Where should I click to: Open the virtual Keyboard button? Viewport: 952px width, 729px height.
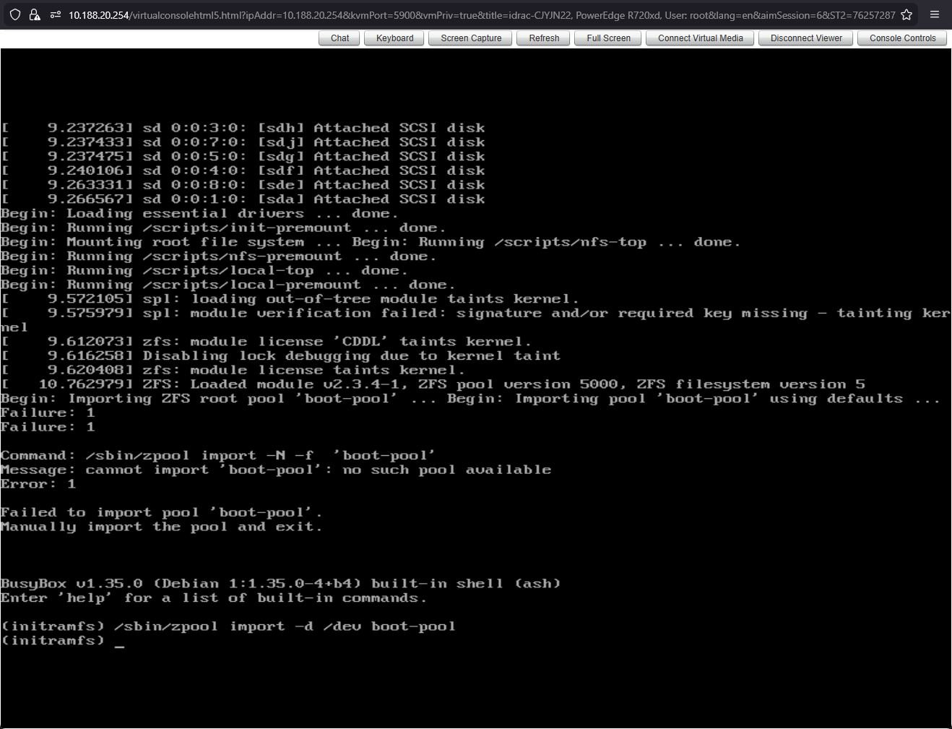point(394,38)
